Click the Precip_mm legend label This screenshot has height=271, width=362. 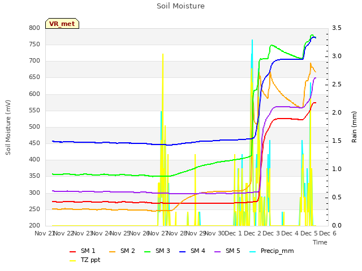pos(277,251)
